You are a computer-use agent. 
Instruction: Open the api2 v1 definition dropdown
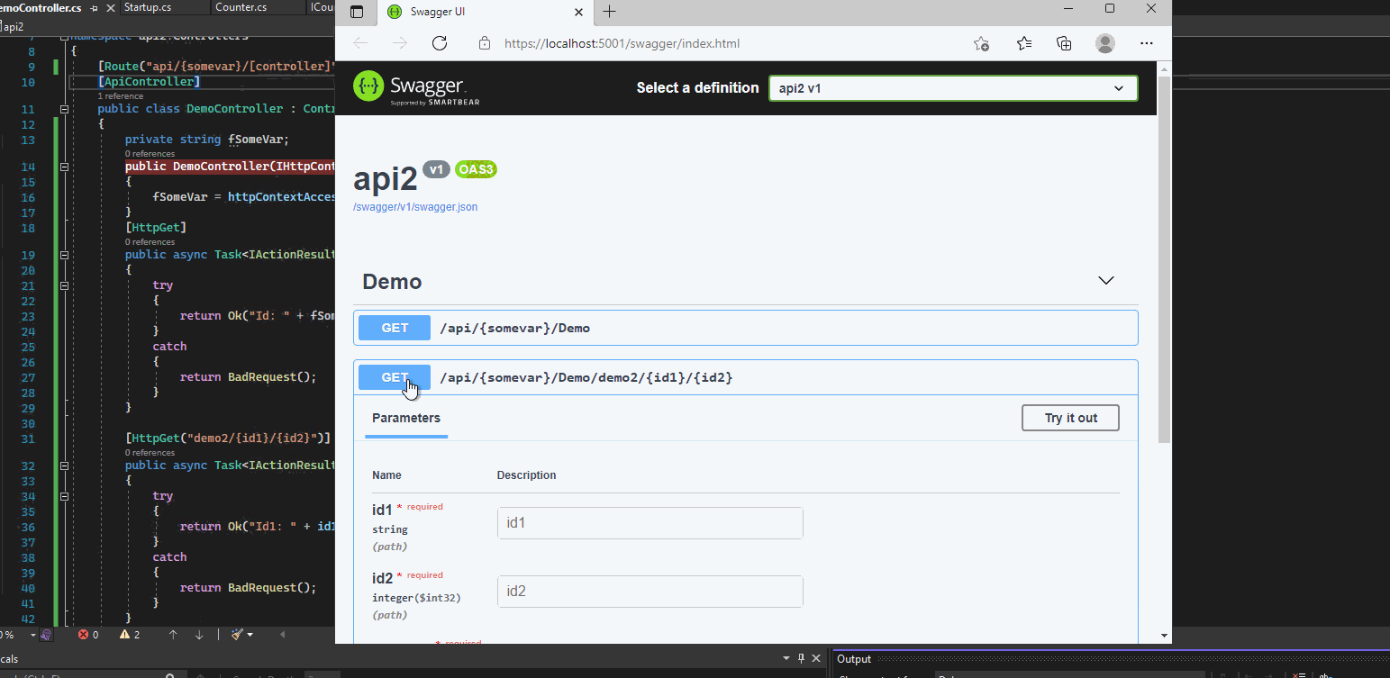click(x=953, y=88)
